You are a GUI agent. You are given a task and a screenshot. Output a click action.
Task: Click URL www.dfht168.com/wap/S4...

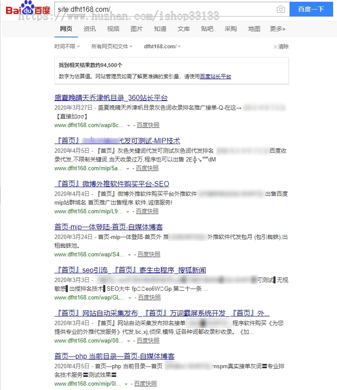coord(89,254)
